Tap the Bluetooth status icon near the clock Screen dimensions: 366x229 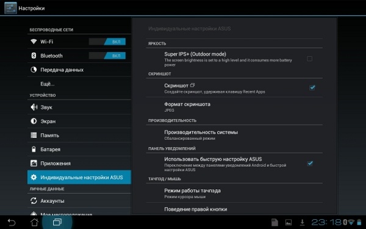pyautogui.click(x=345, y=222)
